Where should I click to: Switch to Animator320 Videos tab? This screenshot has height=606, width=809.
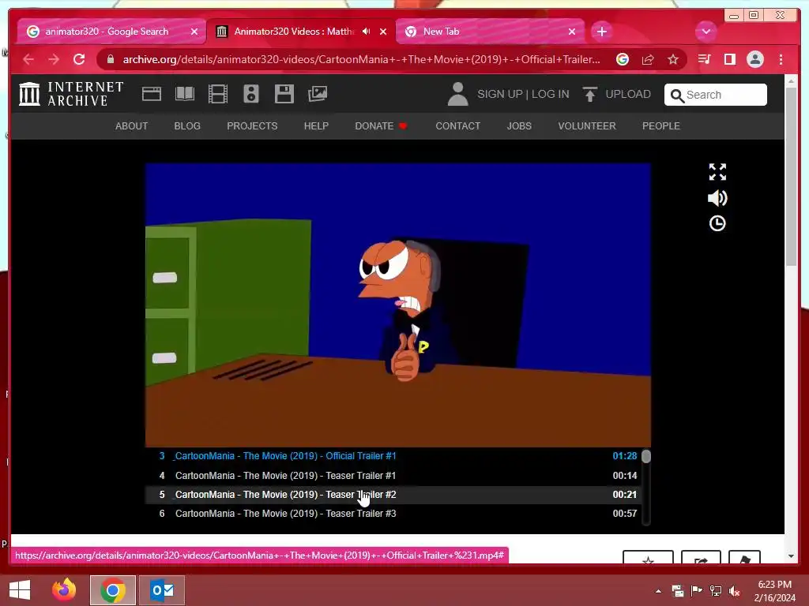[x=299, y=32]
